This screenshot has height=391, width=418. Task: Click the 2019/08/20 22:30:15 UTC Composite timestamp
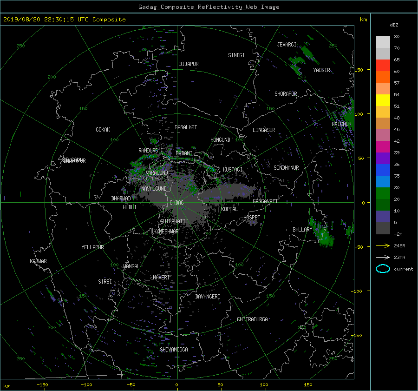[x=64, y=20]
